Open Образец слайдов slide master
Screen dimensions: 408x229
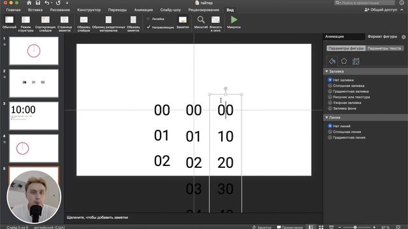pos(84,24)
